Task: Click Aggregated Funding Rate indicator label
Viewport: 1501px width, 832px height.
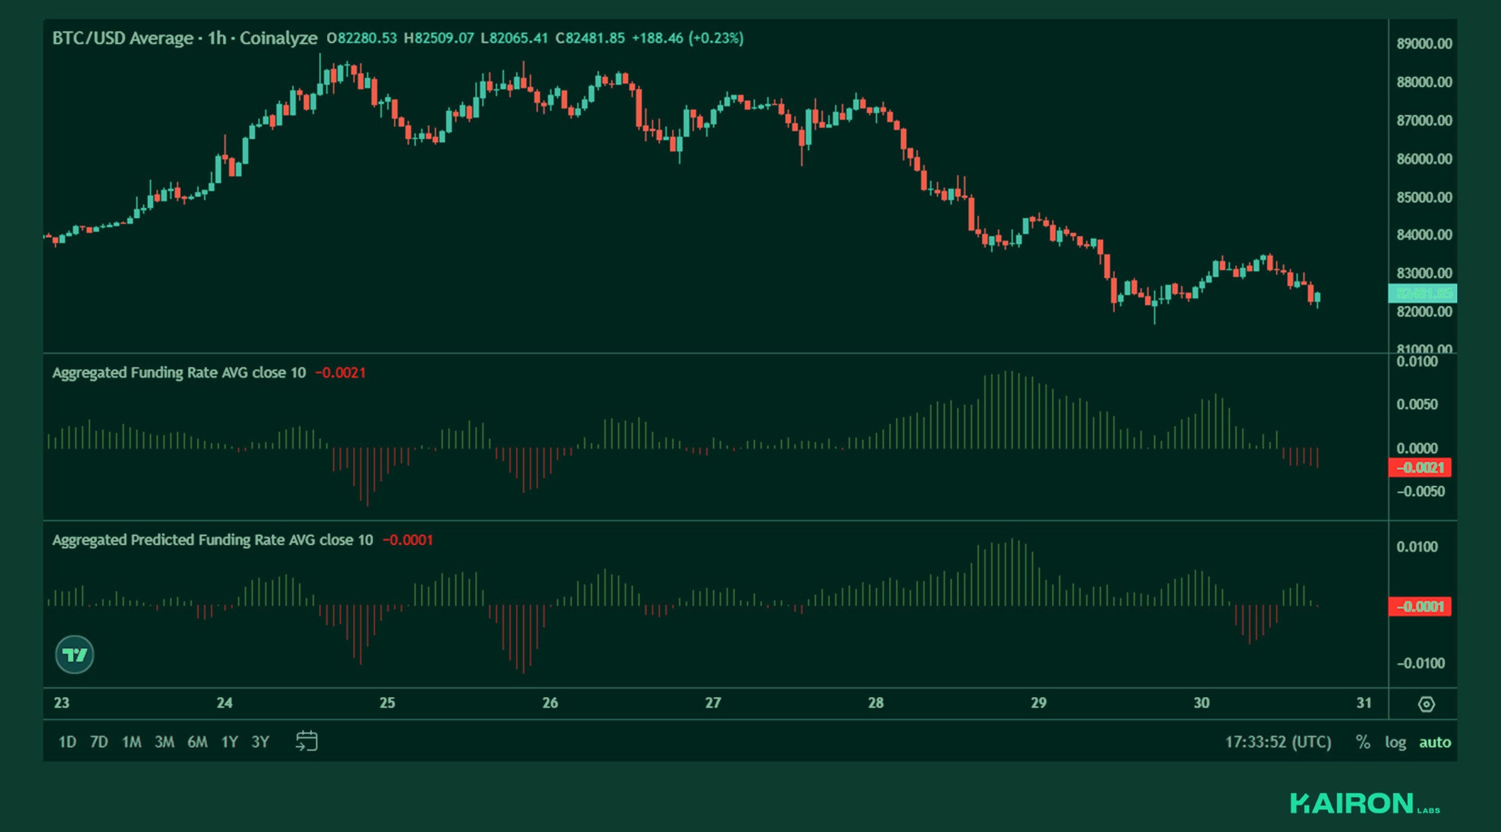Action: (178, 373)
